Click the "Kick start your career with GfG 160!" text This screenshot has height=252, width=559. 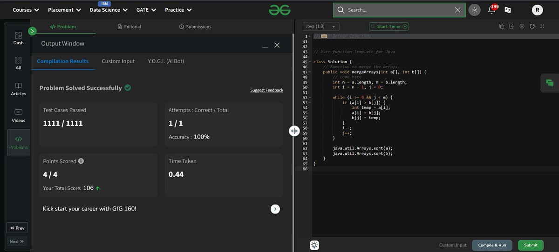(x=89, y=209)
